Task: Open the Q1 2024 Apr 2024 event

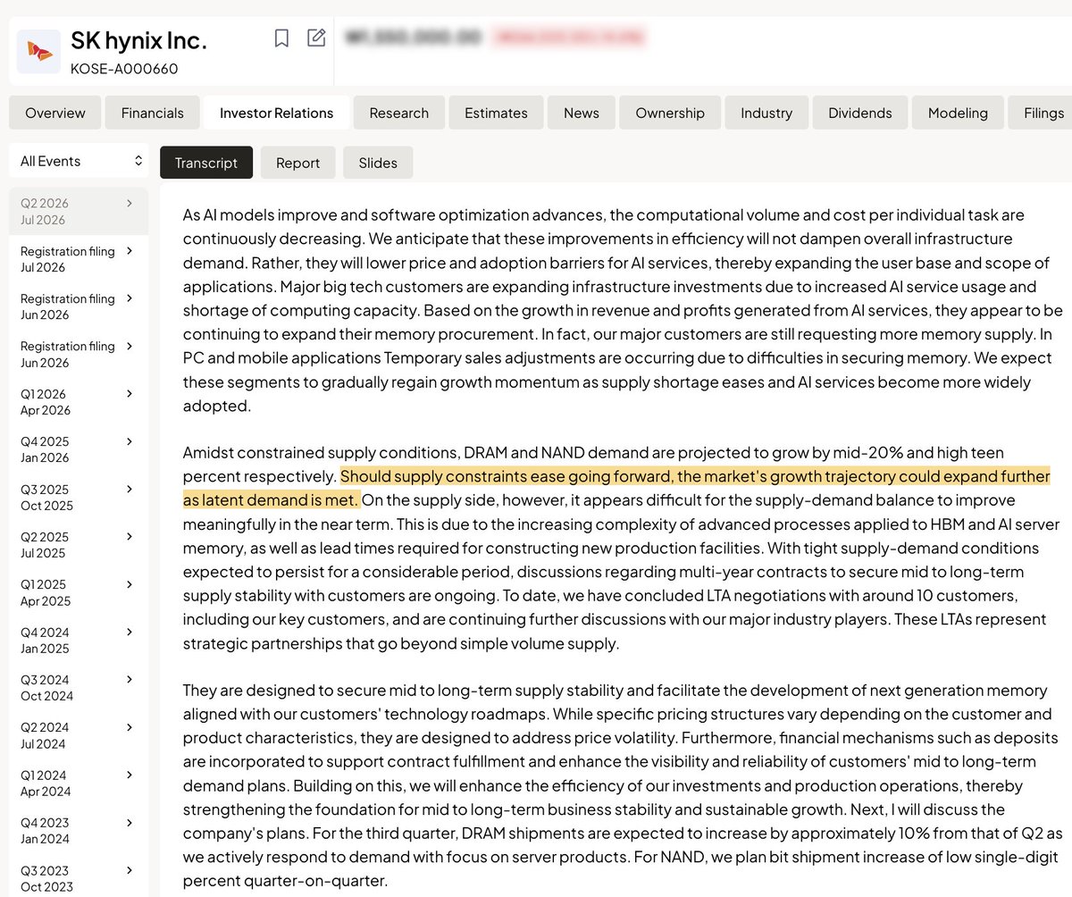Action: click(79, 784)
